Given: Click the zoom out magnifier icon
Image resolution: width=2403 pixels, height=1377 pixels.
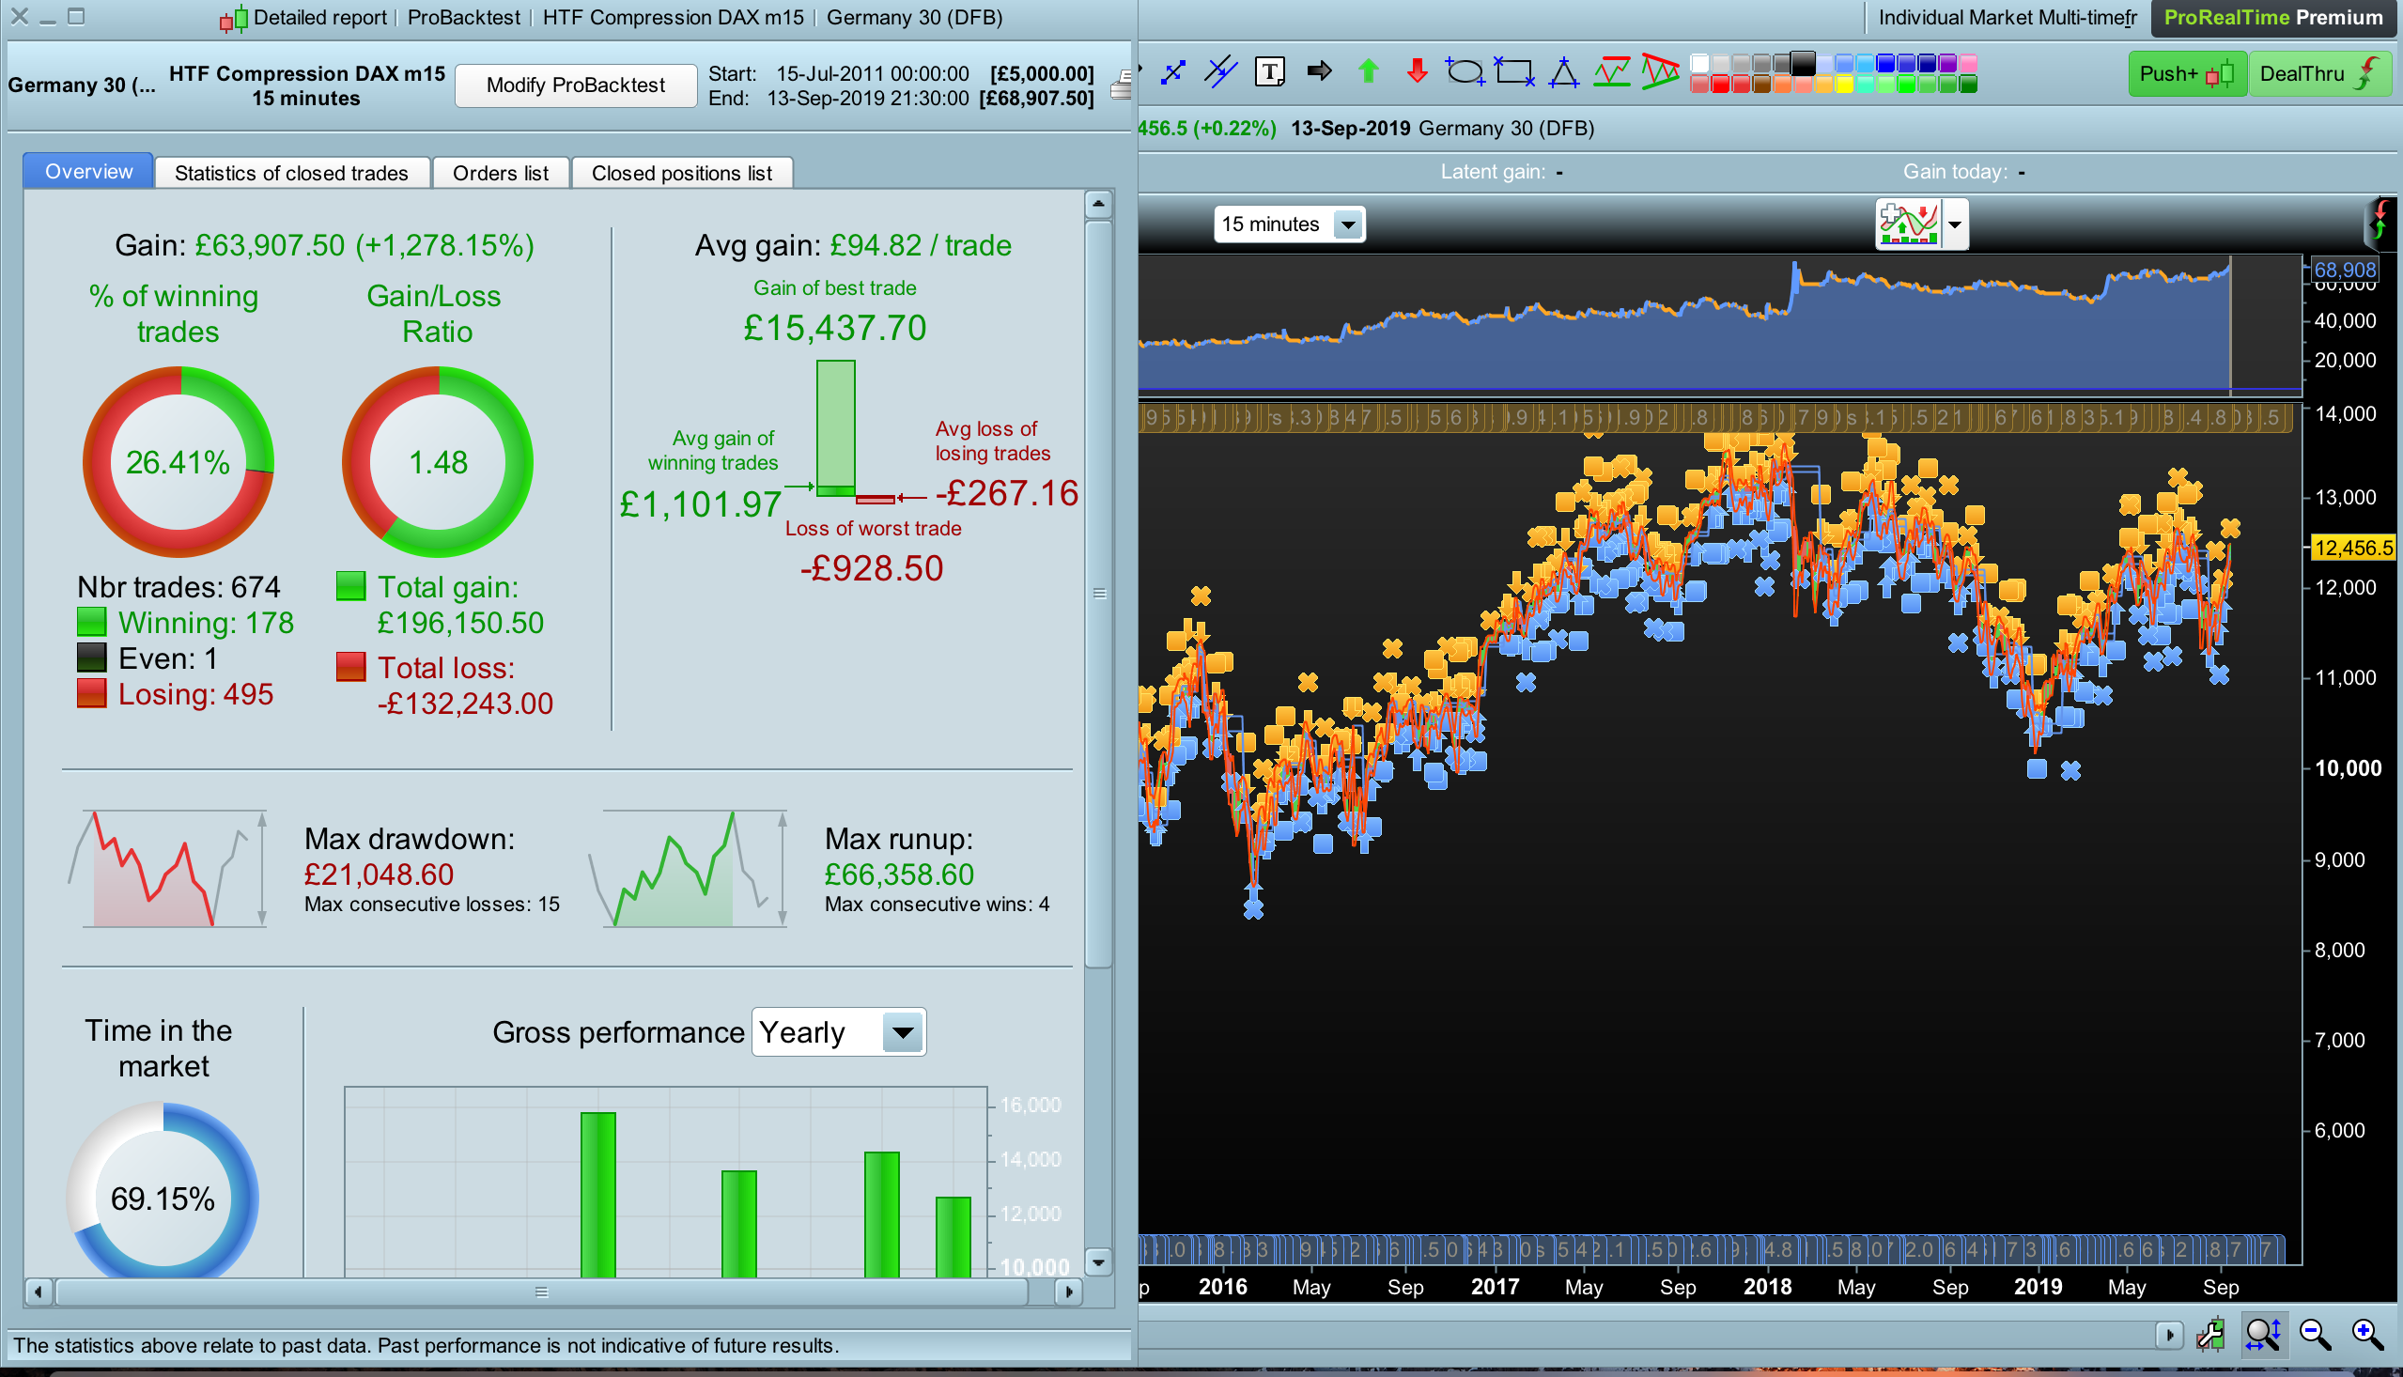Looking at the screenshot, I should coord(2314,1335).
